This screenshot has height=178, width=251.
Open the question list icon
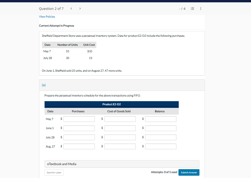point(192,8)
